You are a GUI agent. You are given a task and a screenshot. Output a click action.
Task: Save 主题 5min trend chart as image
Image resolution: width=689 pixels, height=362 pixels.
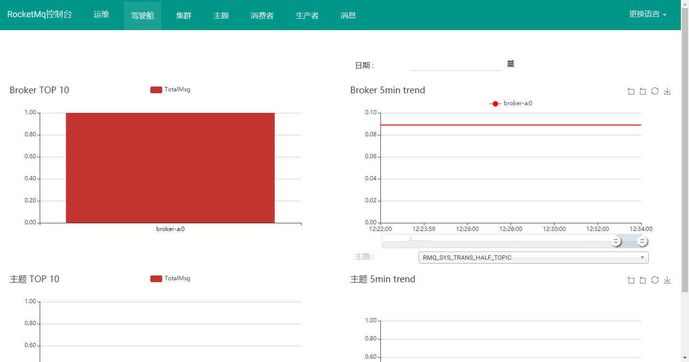(x=667, y=280)
